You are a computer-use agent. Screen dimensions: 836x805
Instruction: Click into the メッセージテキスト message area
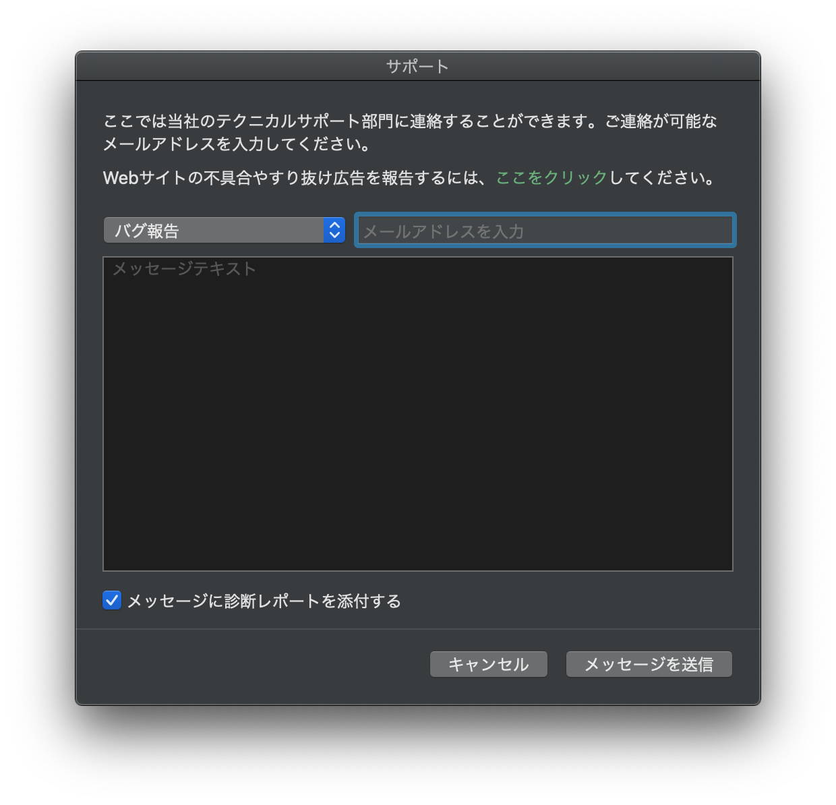tap(418, 414)
